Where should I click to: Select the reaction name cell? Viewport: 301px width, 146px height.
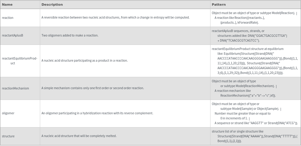coord(8,18)
